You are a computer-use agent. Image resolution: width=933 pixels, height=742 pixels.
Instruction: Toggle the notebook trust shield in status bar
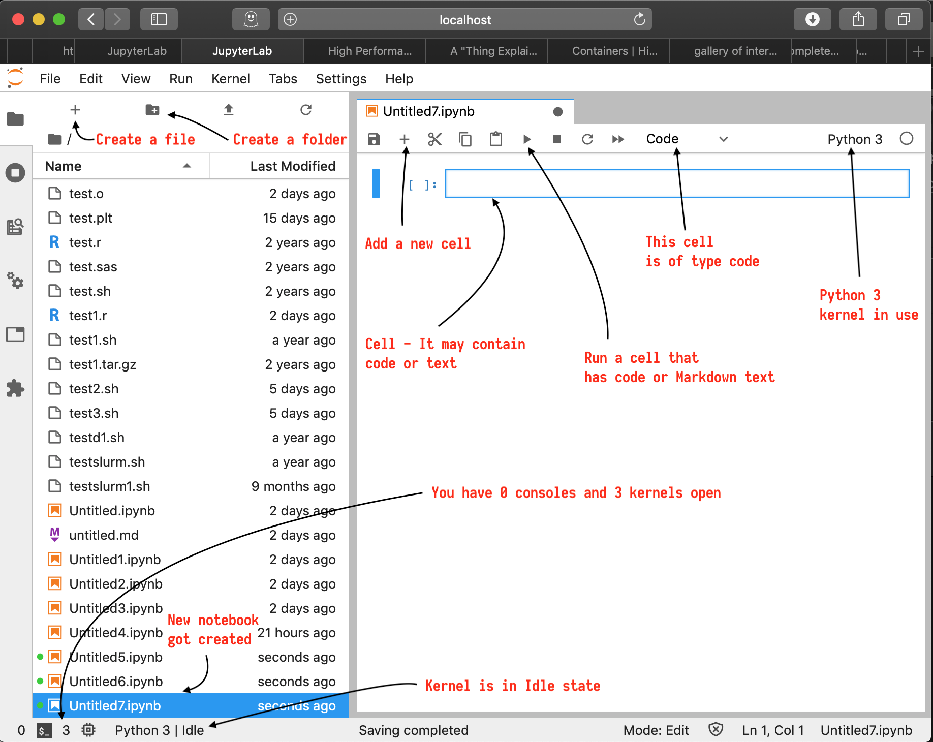(716, 730)
